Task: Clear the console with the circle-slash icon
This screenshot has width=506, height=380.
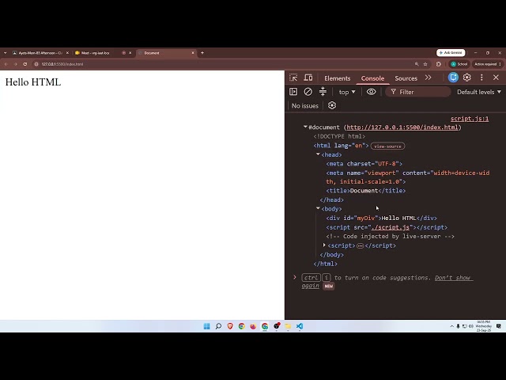Action: [308, 92]
